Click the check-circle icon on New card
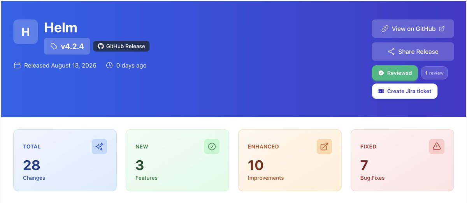 click(212, 146)
